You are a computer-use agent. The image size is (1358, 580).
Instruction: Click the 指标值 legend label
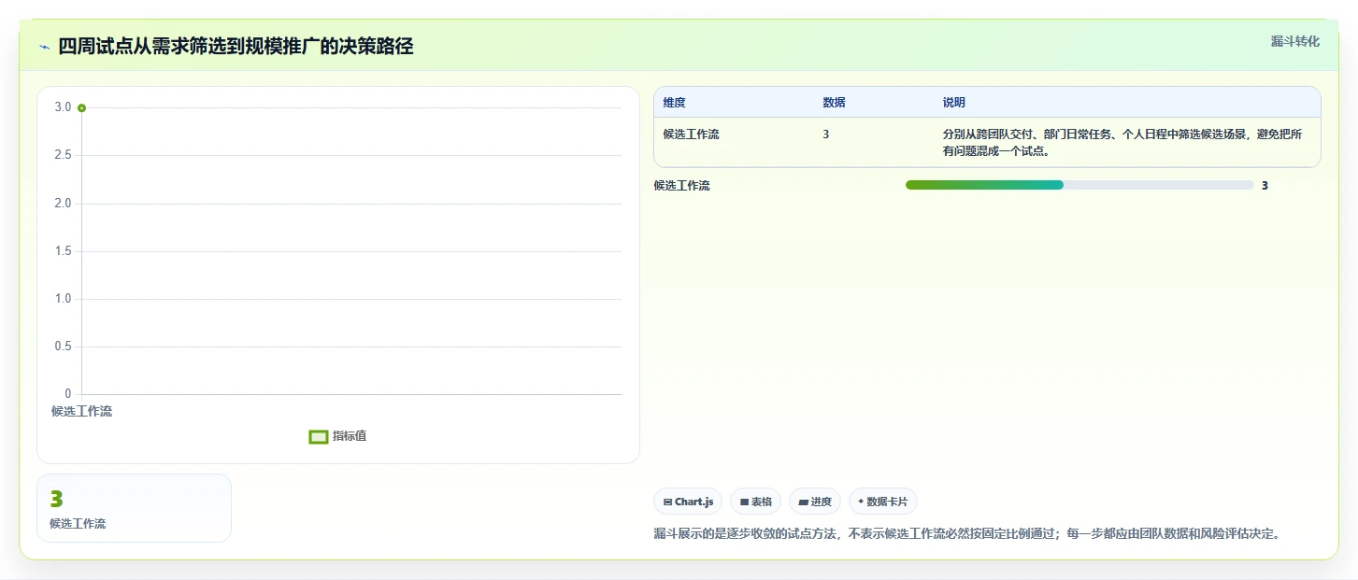point(350,436)
